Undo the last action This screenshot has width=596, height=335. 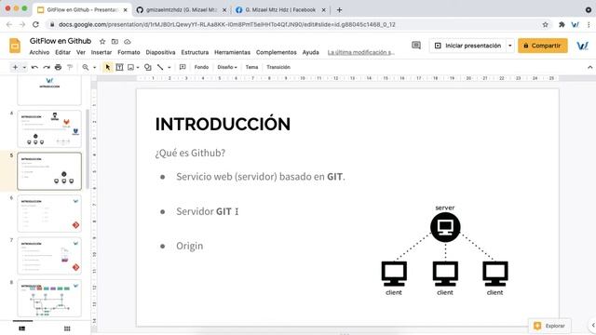coord(34,67)
